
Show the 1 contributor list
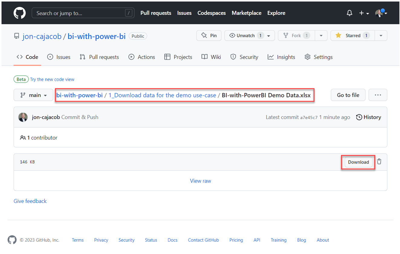[39, 138]
